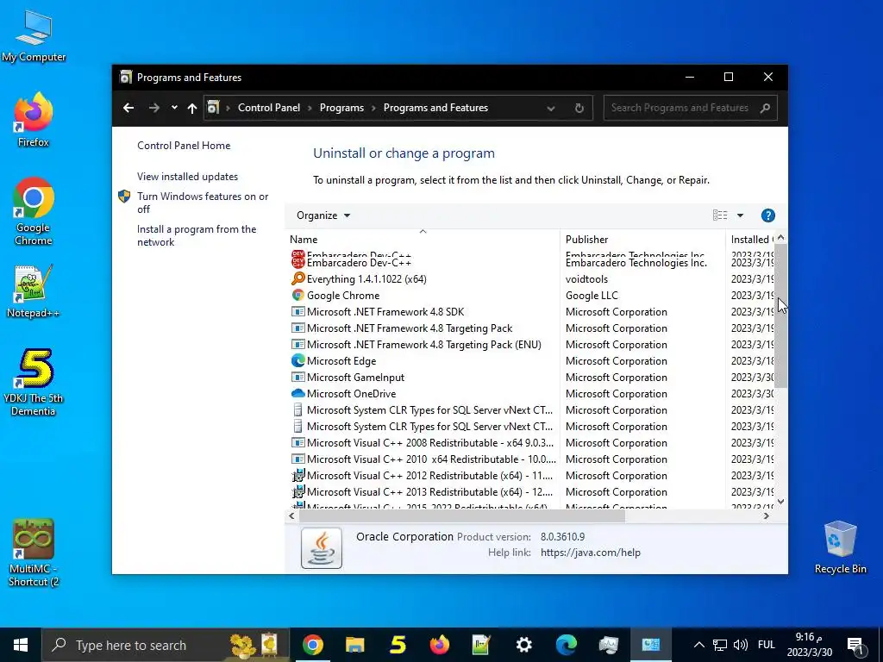
Task: Click the FUL input language indicator
Action: [767, 645]
